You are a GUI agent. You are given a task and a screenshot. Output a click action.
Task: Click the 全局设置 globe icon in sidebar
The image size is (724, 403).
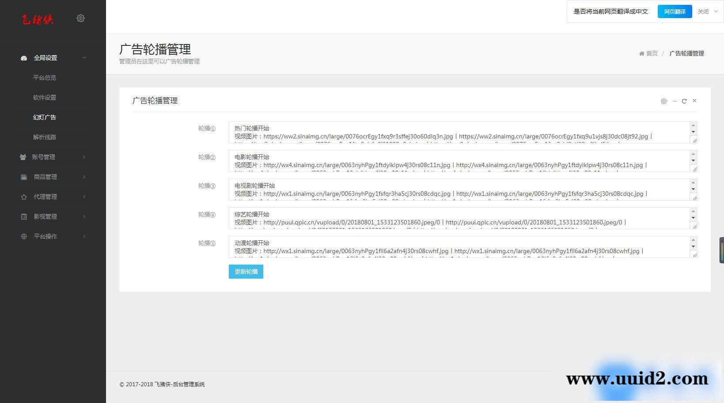(x=24, y=58)
